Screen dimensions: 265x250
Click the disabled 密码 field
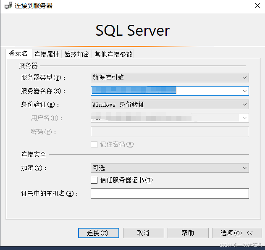click(x=170, y=132)
